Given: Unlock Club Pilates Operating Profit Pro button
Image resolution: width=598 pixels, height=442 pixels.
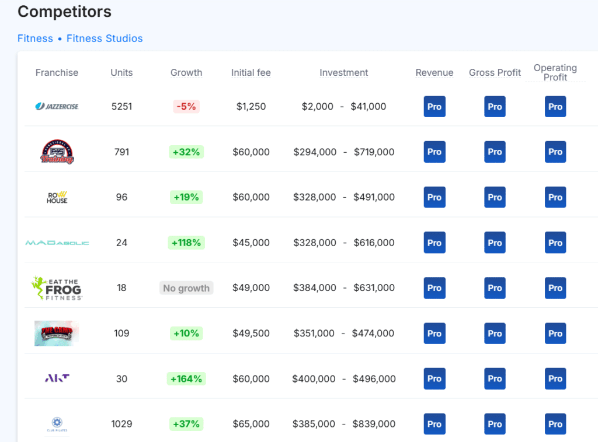Looking at the screenshot, I should pos(555,424).
